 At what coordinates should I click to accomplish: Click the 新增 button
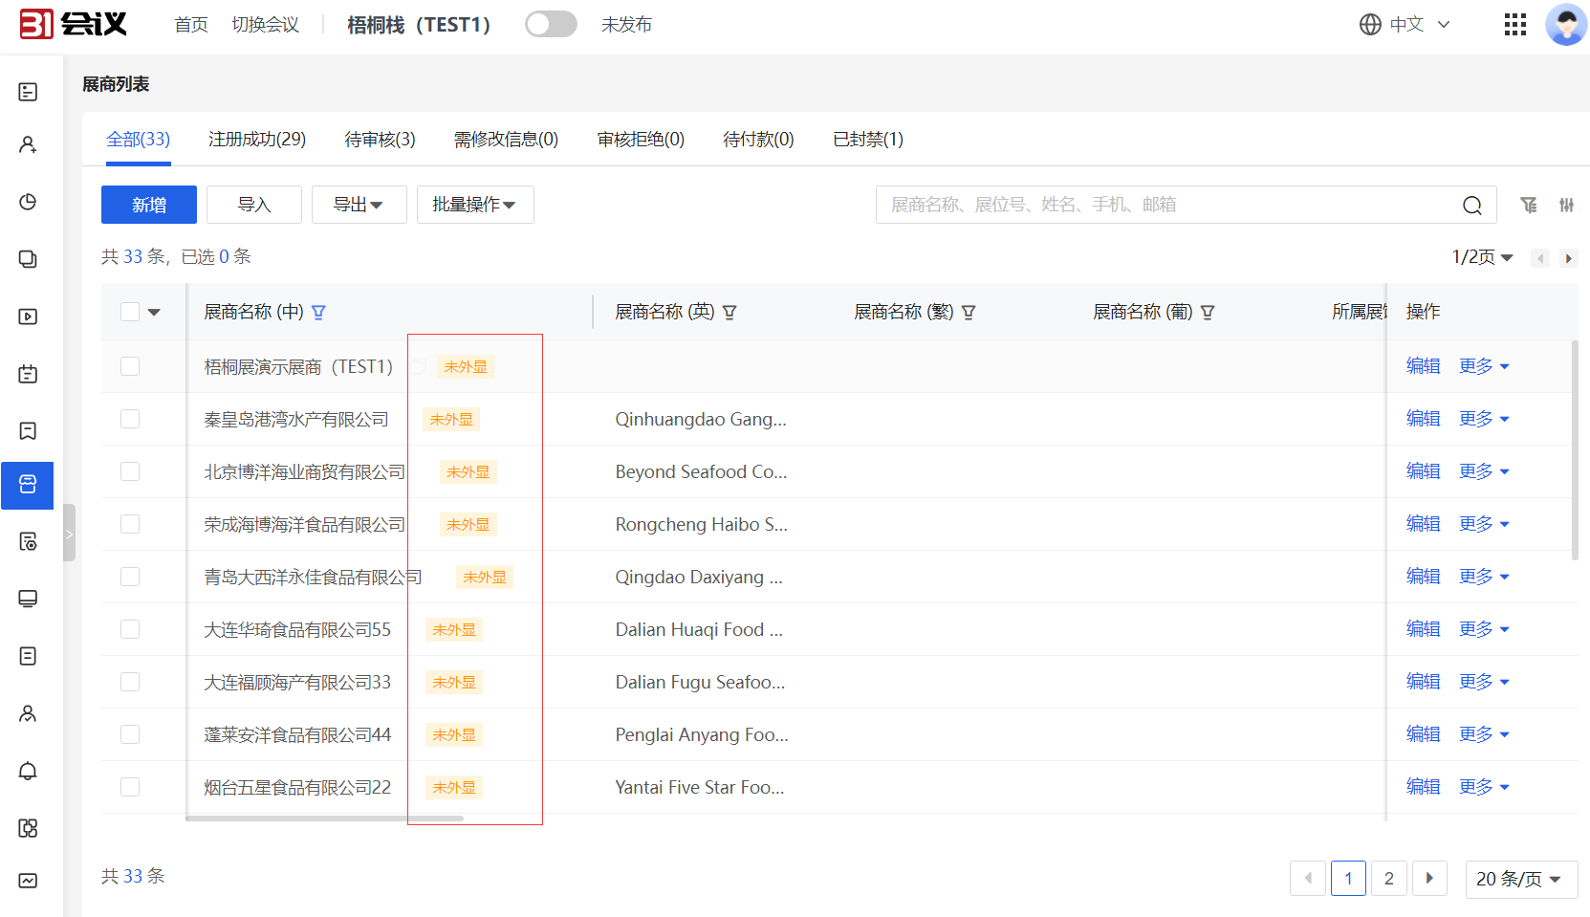pyautogui.click(x=149, y=205)
